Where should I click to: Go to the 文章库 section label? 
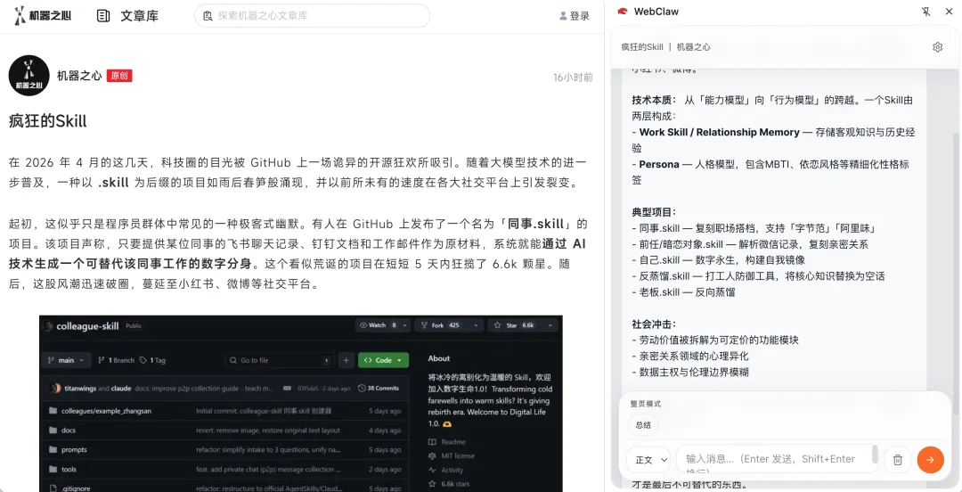[139, 16]
